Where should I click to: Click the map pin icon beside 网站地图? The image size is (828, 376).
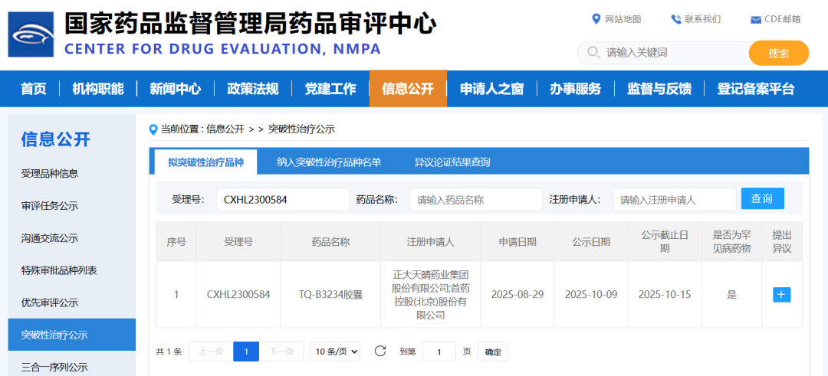(x=596, y=19)
